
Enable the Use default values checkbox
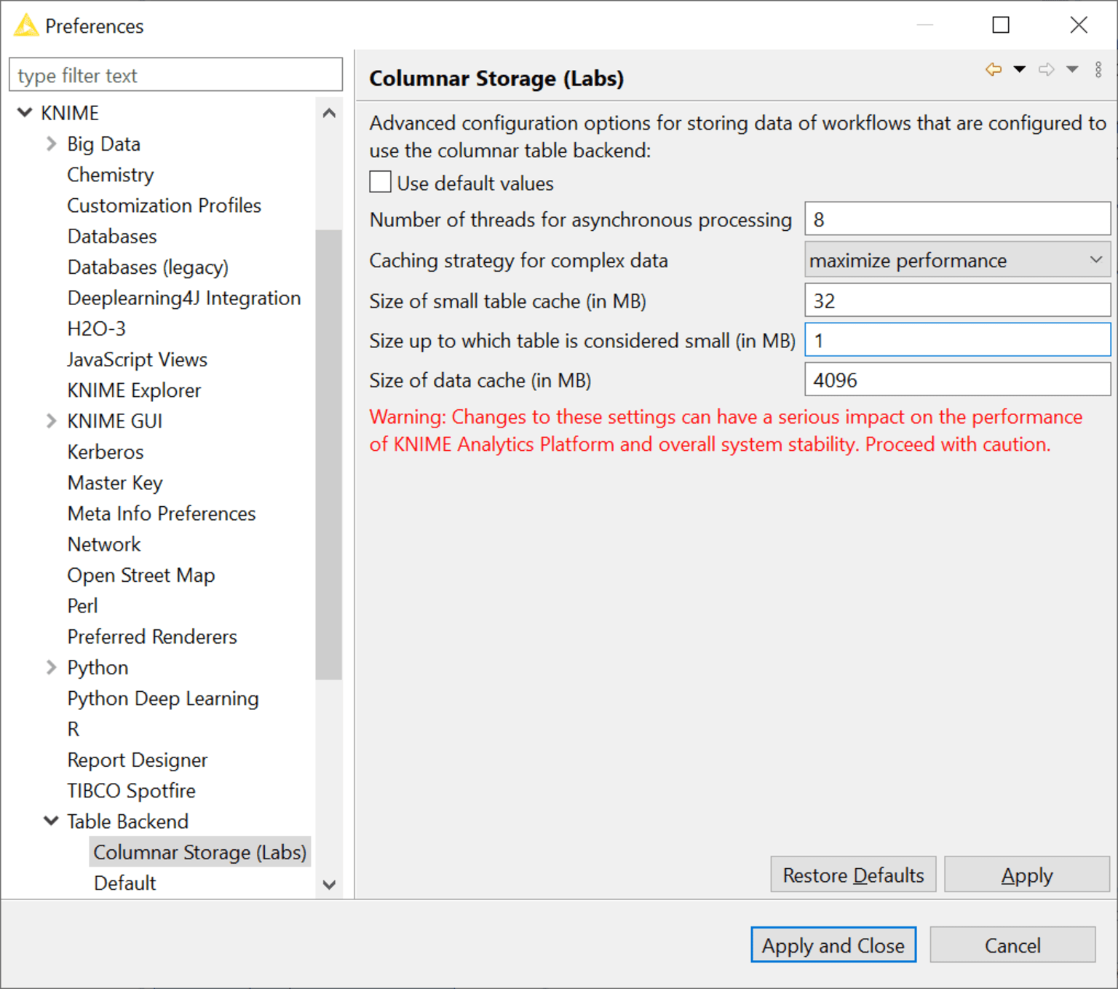pyautogui.click(x=379, y=181)
